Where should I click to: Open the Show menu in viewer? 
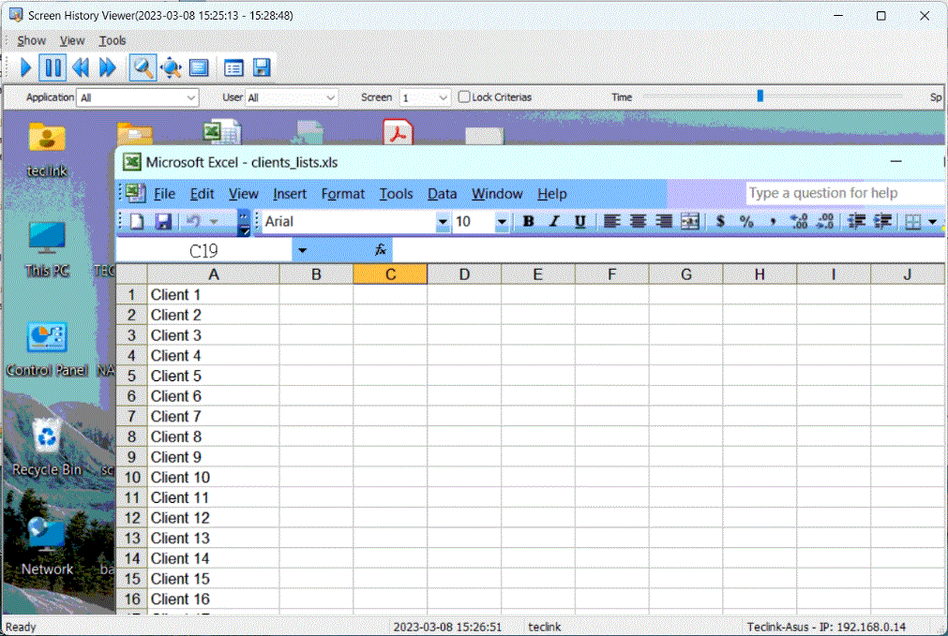tap(32, 40)
